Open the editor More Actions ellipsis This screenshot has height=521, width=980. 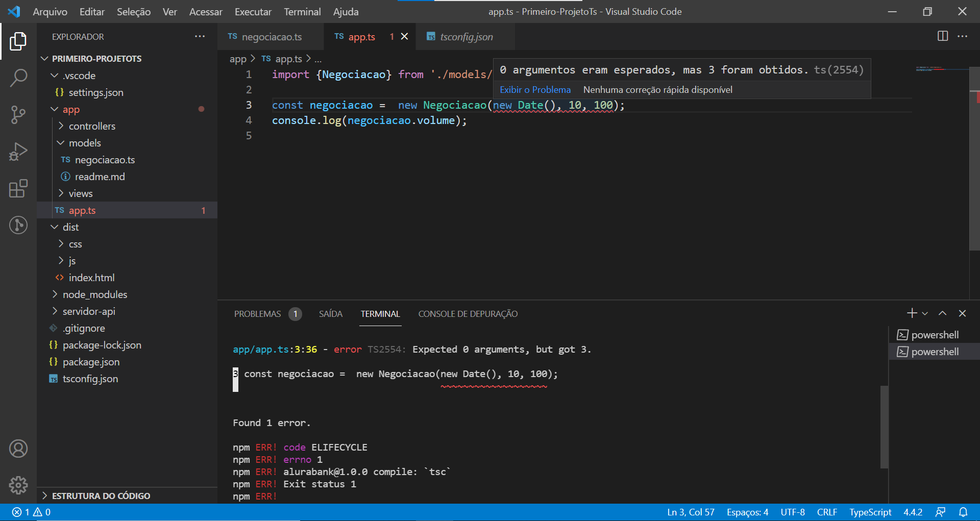(x=962, y=36)
